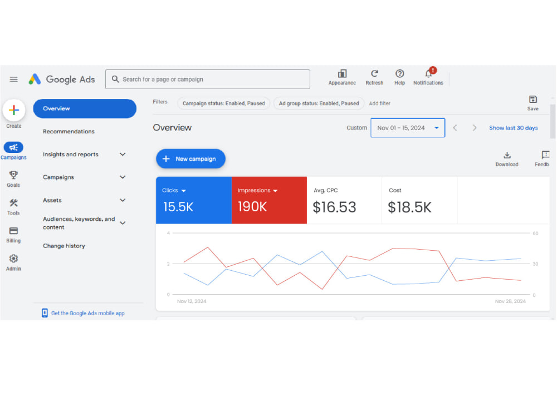Image resolution: width=557 pixels, height=417 pixels.
Task: Select the Campaigns megaphone icon
Action: 13,147
